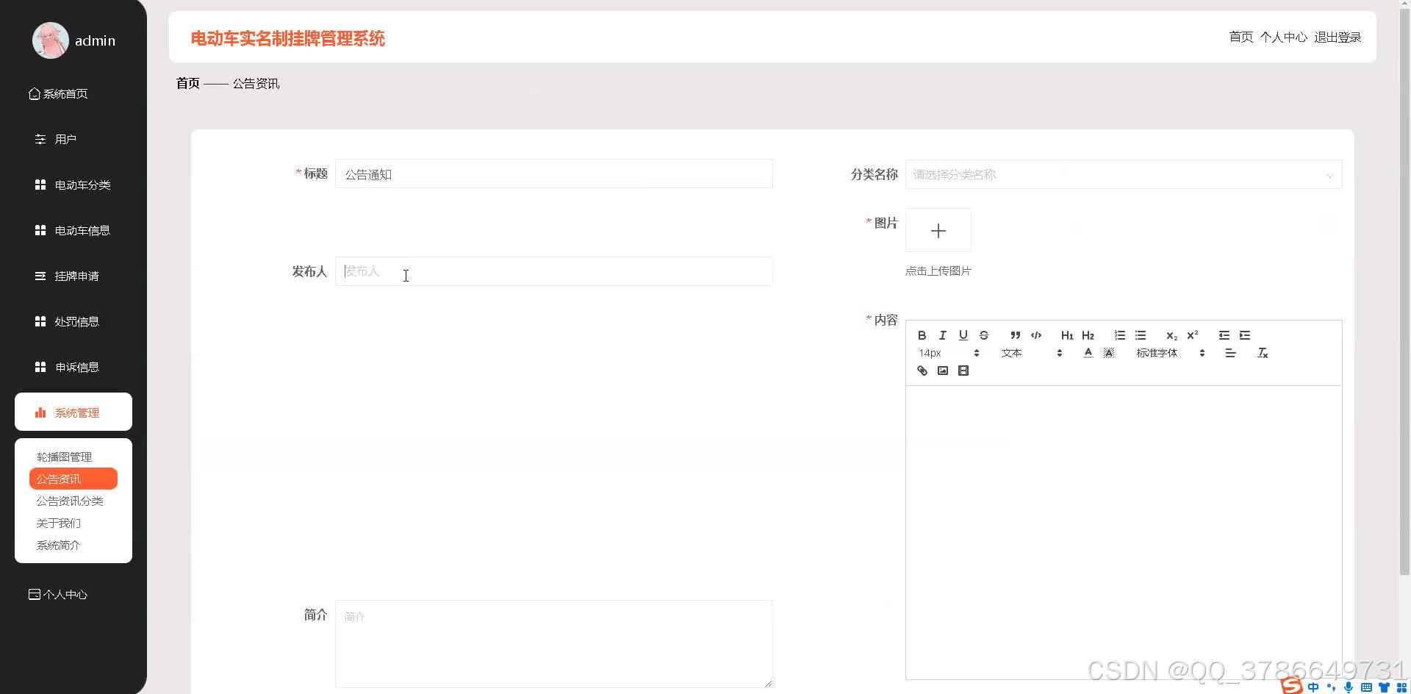The image size is (1411, 694).
Task: Apply subscript formatting
Action: coord(1171,335)
